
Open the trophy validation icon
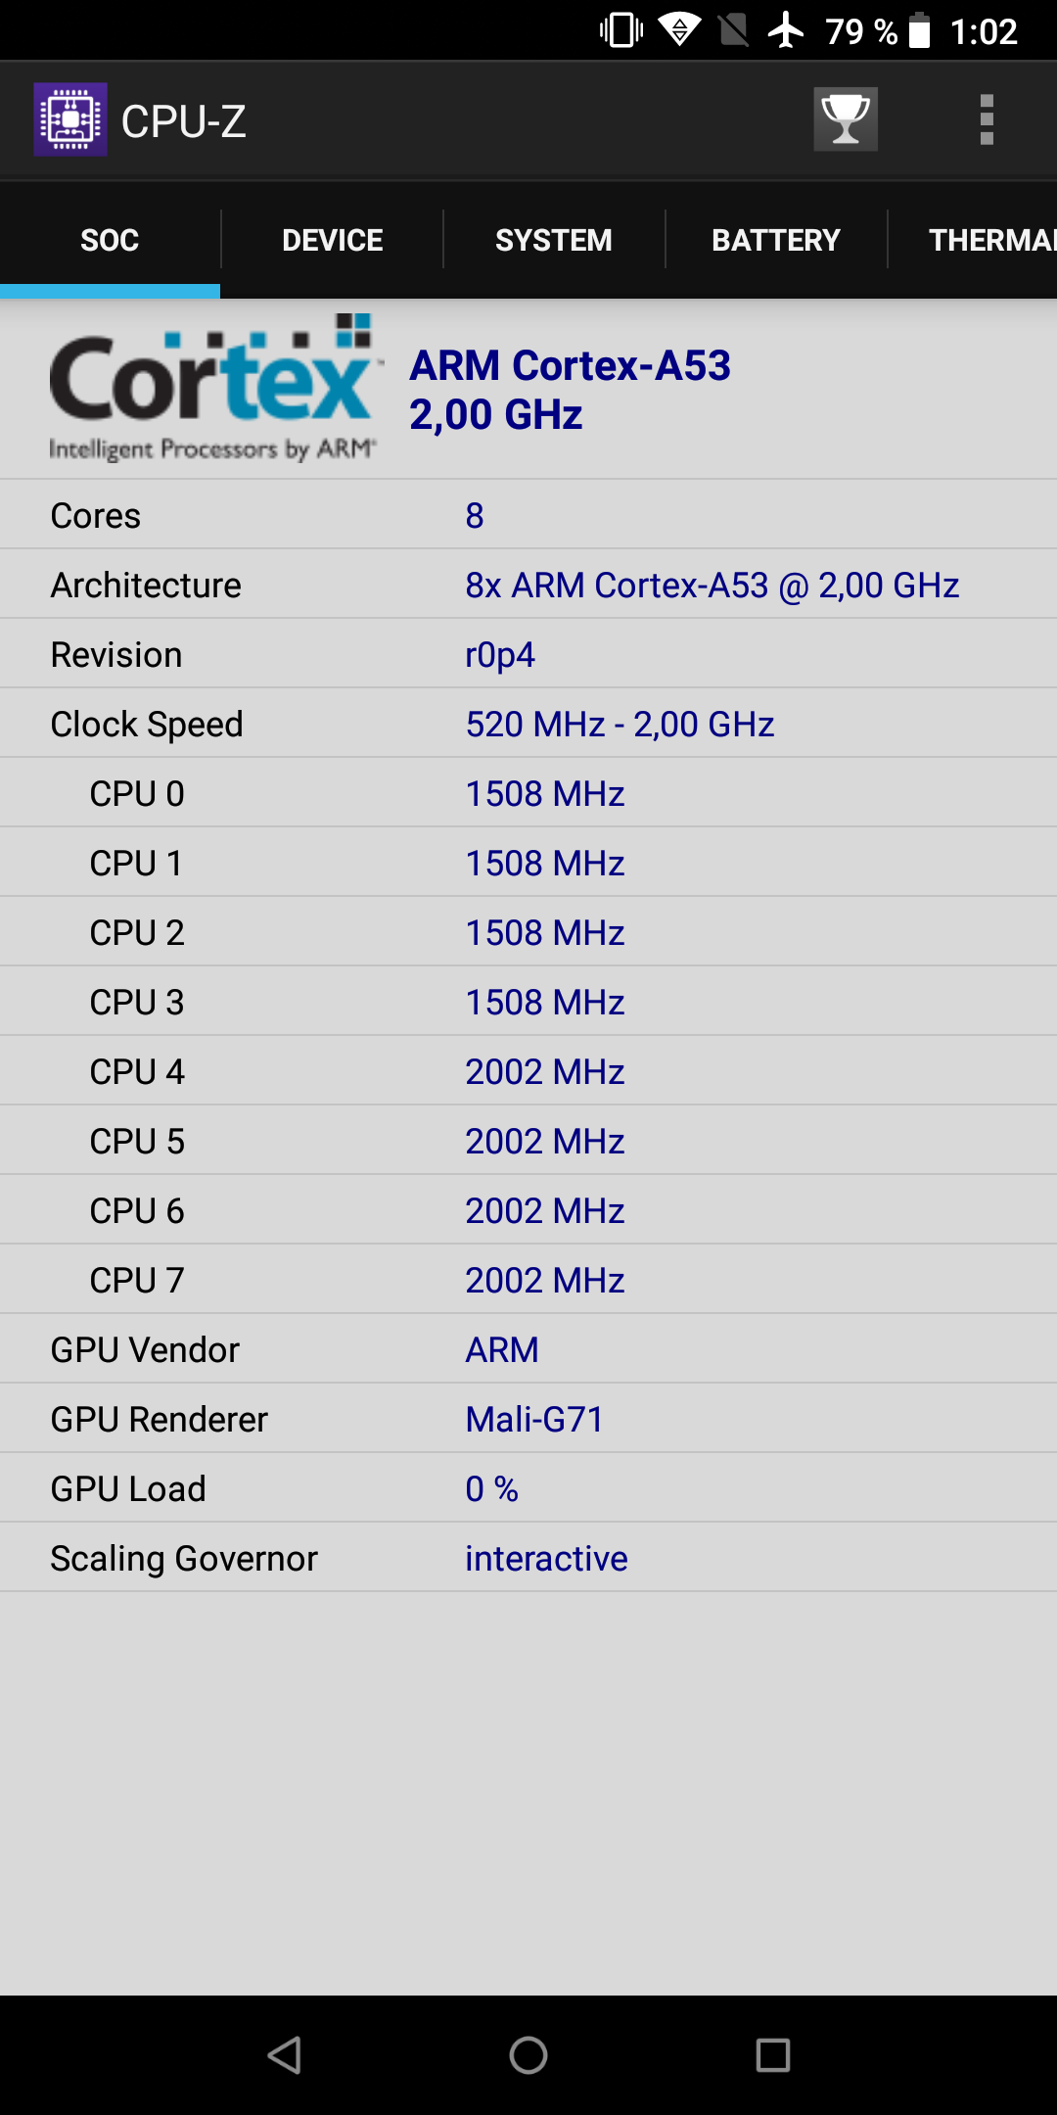click(846, 119)
